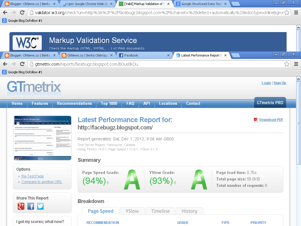Viewport: 301px width, 226px height.
Task: Click the PDF icon beside Download PDF
Action: [256, 120]
